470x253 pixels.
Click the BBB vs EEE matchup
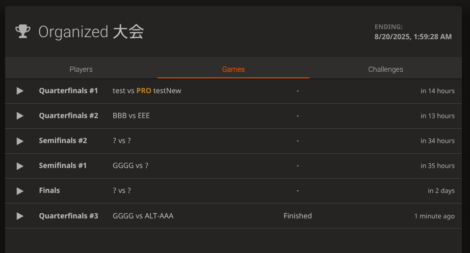131,116
